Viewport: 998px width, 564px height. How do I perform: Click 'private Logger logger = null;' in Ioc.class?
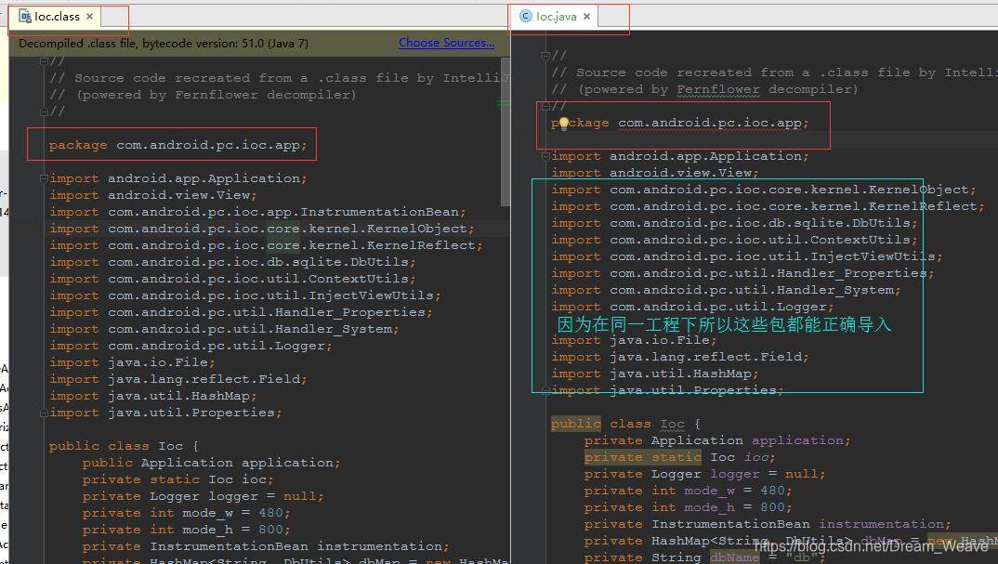pyautogui.click(x=203, y=496)
